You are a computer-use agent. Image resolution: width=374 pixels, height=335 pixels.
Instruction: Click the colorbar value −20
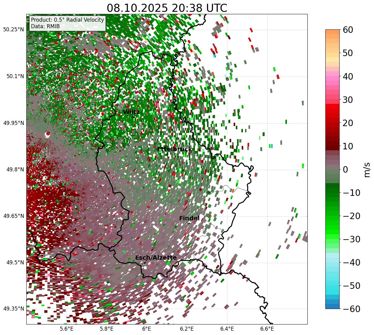(351, 216)
